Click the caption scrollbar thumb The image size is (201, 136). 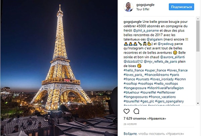pos(198,36)
